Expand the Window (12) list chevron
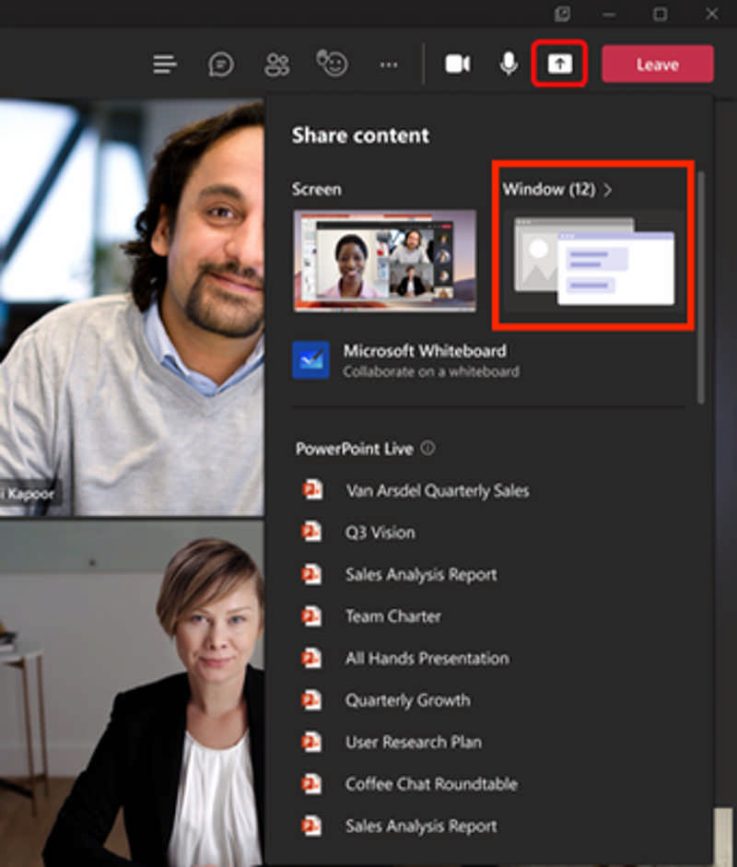Screen dimensions: 737x867 (x=608, y=190)
